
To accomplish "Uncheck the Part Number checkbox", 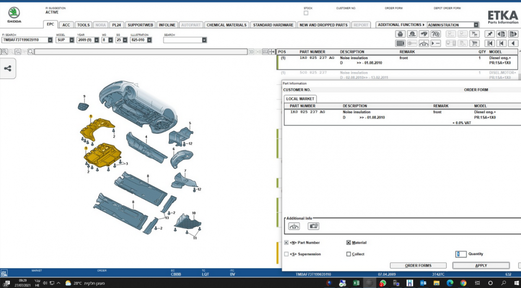I will coord(287,243).
